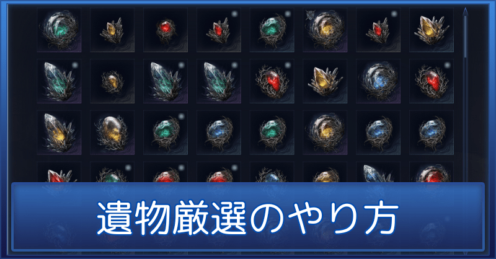This screenshot has height=259, width=496.
Task: Select the blue crystal shard relic in partially hidden row
Action: [x=378, y=173]
